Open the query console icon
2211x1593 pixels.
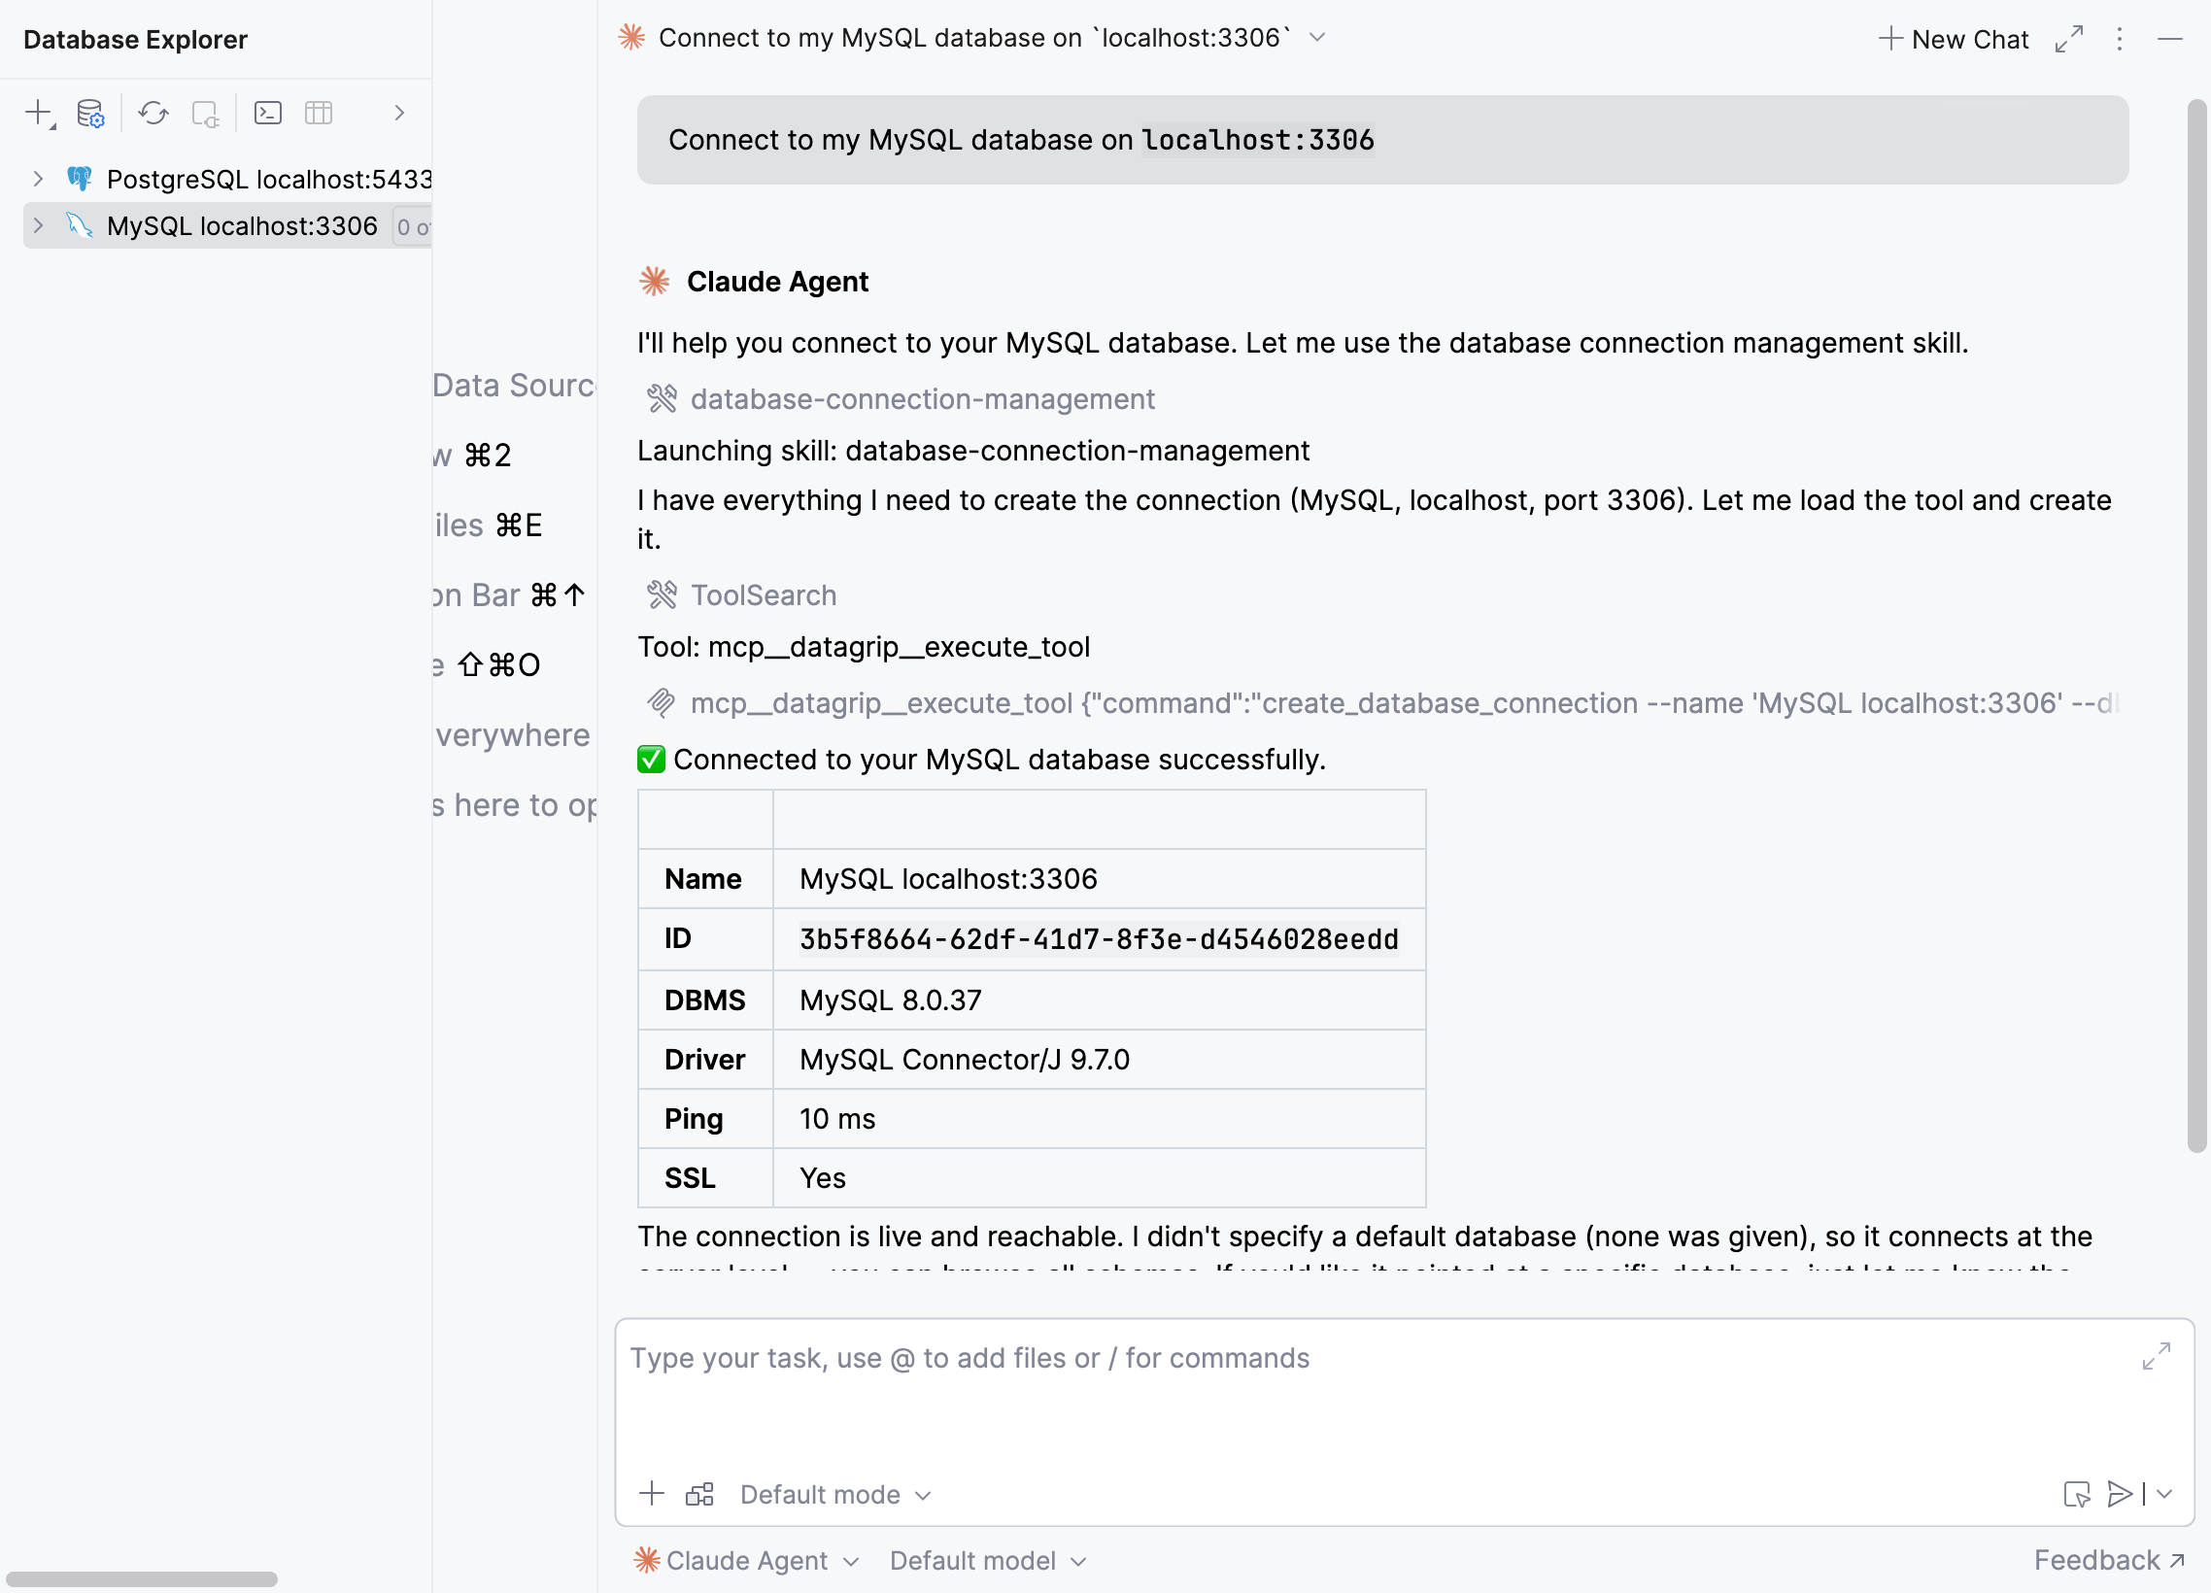pos(268,113)
